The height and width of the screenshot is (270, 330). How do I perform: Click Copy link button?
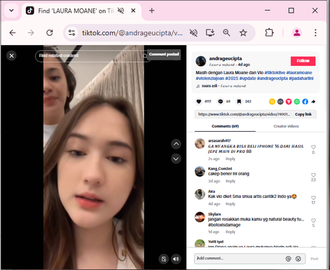[x=303, y=114]
